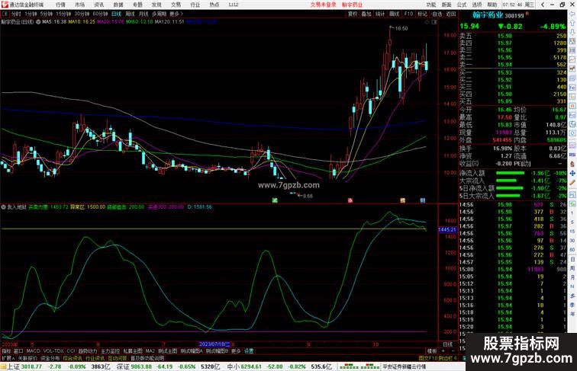Image resolution: width=577 pixels, height=371 pixels.
Task: Select 月线 monthly period
Action: [143, 14]
